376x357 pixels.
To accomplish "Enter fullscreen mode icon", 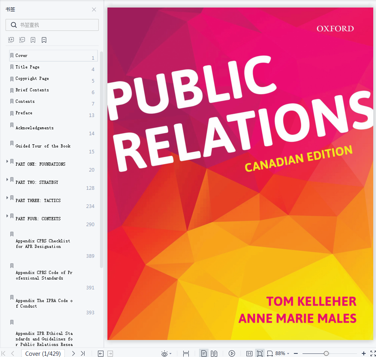I will coord(373,353).
